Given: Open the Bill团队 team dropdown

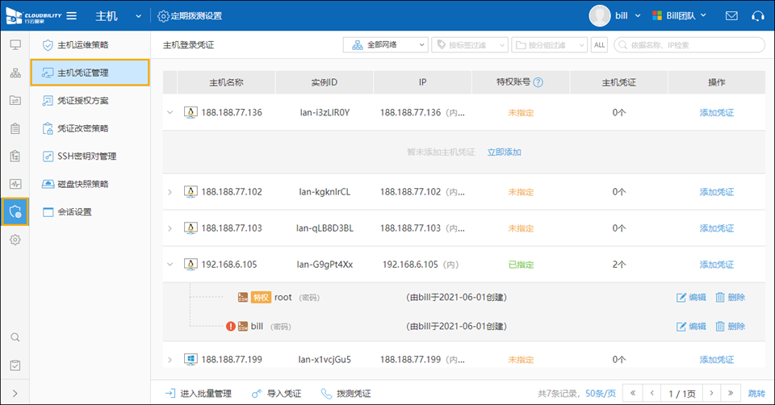Looking at the screenshot, I should [679, 16].
